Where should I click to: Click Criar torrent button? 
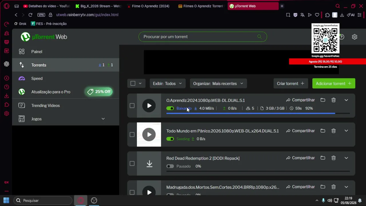(x=291, y=84)
